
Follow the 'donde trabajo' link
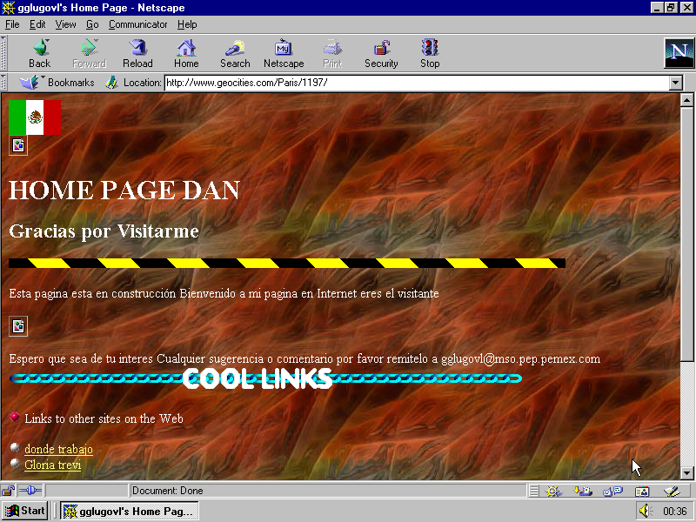pos(58,449)
